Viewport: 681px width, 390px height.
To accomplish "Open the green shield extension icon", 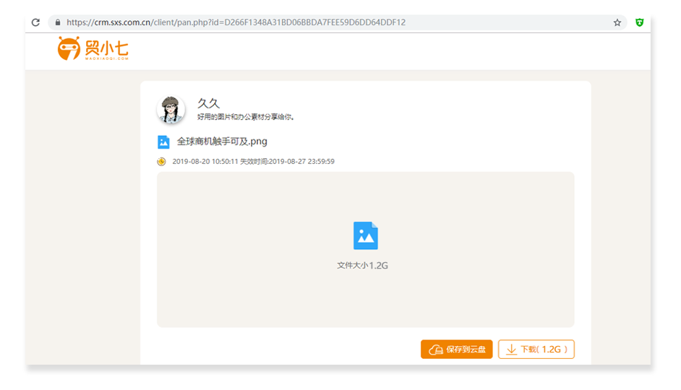I will [x=639, y=22].
